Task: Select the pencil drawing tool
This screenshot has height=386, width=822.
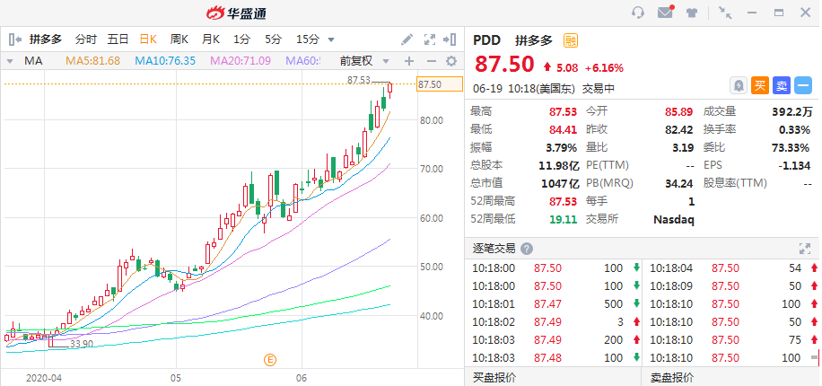Action: (x=407, y=39)
